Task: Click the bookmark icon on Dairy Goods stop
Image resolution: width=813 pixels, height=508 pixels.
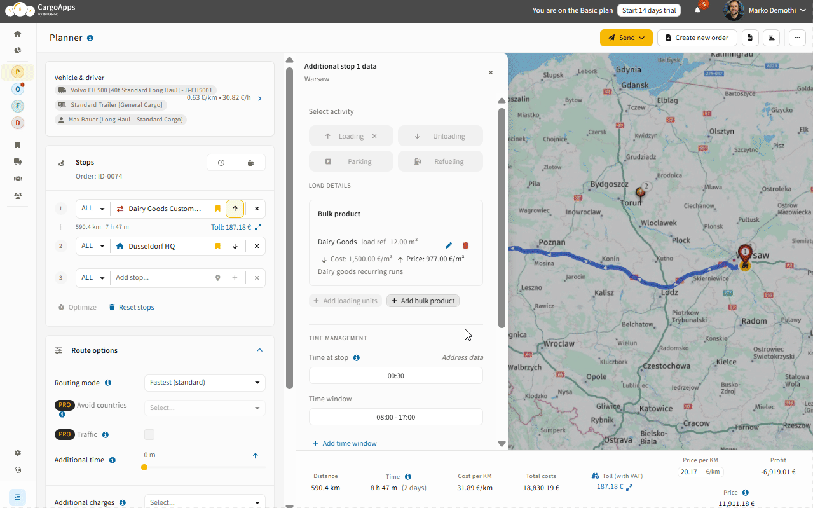Action: 218,209
